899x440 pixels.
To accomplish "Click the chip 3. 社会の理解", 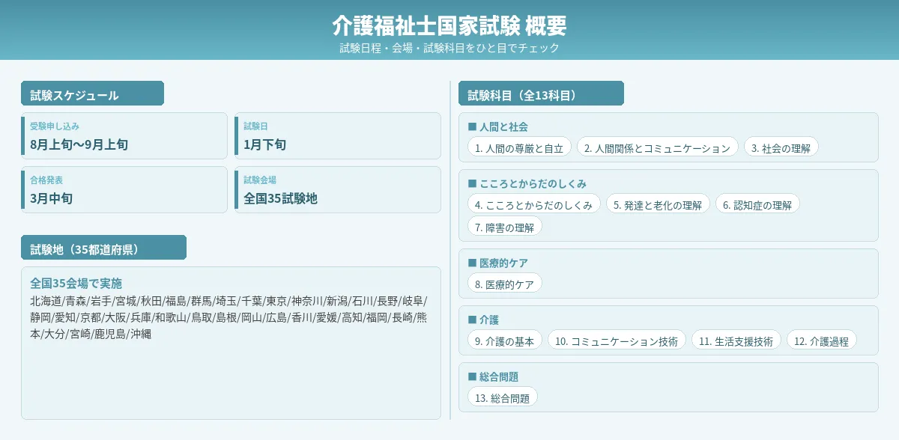I will [x=781, y=147].
